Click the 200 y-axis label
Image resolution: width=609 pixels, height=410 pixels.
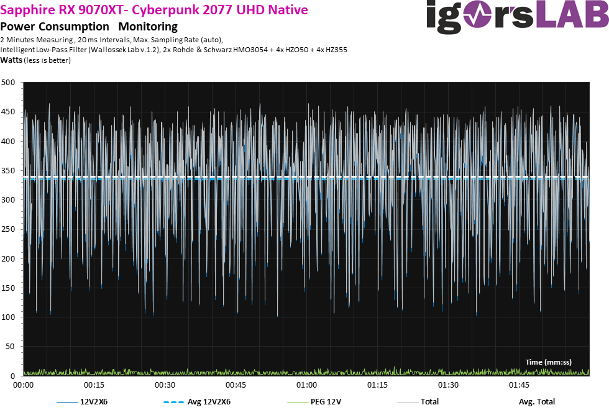pos(8,258)
